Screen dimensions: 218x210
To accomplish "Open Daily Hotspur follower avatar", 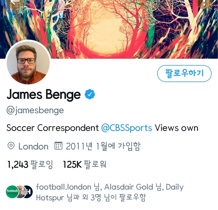I will pyautogui.click(x=29, y=192).
